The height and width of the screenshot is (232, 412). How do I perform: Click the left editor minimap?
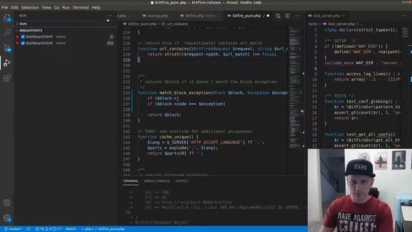pyautogui.click(x=295, y=88)
